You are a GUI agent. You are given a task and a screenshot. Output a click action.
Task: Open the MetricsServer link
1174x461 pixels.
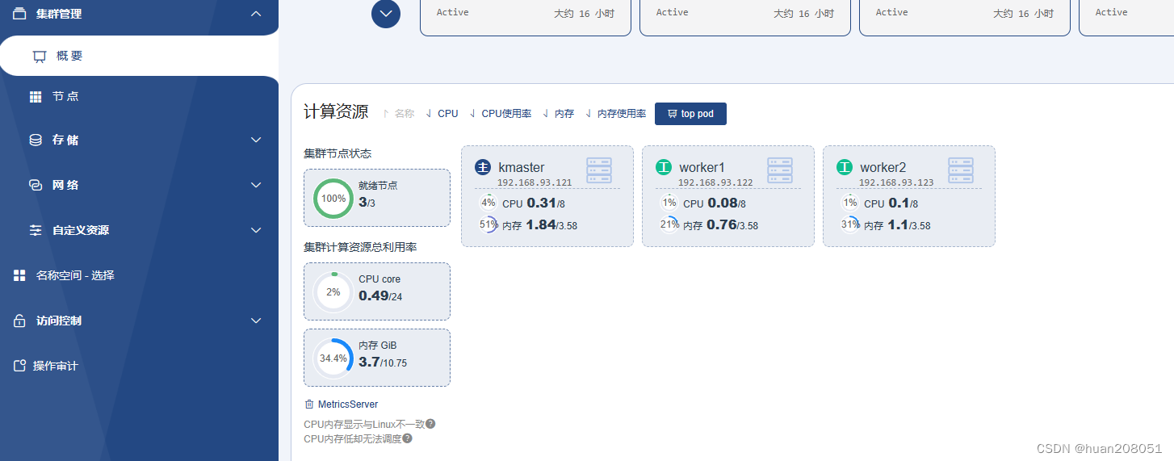click(348, 404)
